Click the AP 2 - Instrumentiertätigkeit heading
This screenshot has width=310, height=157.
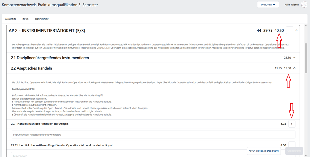(x=47, y=31)
